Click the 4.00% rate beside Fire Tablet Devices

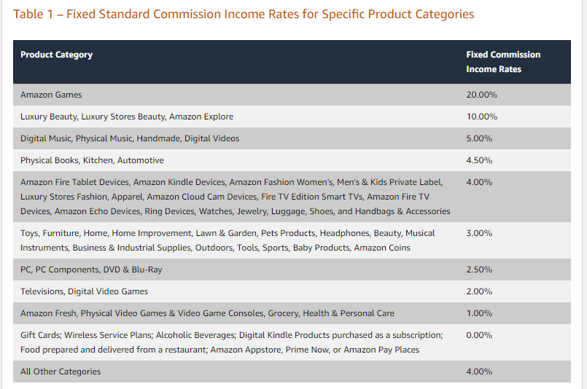coord(479,182)
